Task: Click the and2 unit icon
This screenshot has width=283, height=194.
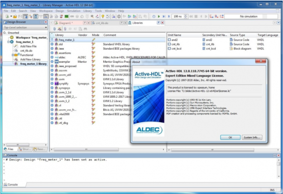Action: tap(169, 40)
